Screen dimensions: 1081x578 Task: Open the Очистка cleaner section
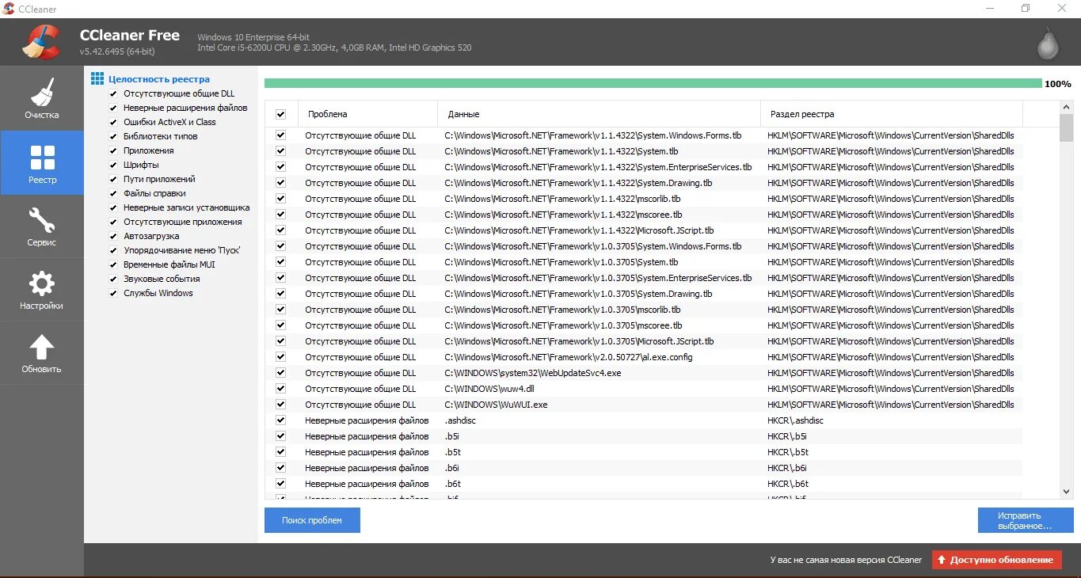tap(42, 98)
